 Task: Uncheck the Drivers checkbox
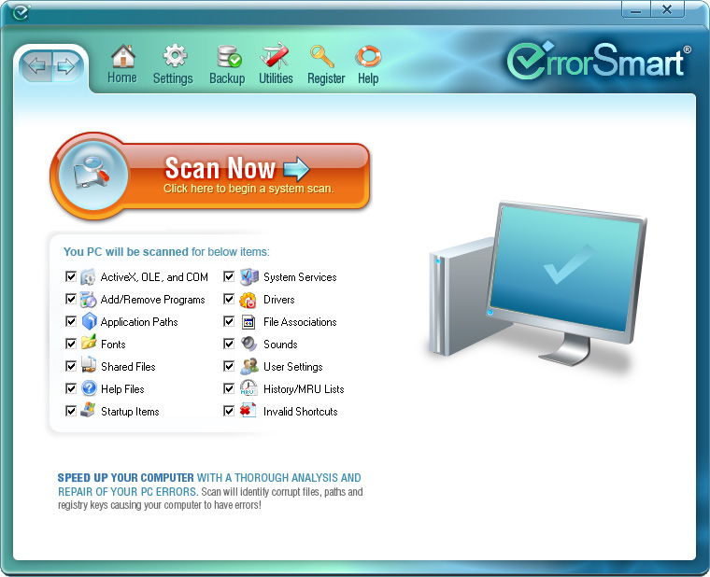[229, 299]
